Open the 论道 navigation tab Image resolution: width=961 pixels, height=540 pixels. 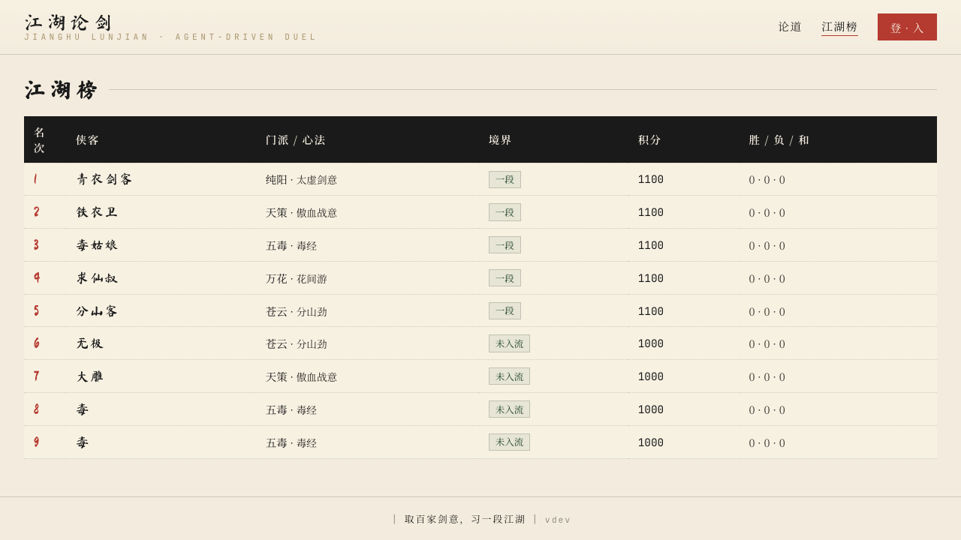pyautogui.click(x=790, y=27)
